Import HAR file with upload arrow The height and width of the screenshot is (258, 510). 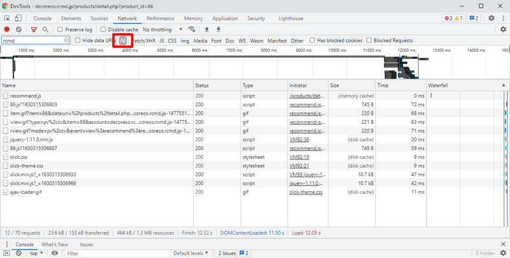207,29
